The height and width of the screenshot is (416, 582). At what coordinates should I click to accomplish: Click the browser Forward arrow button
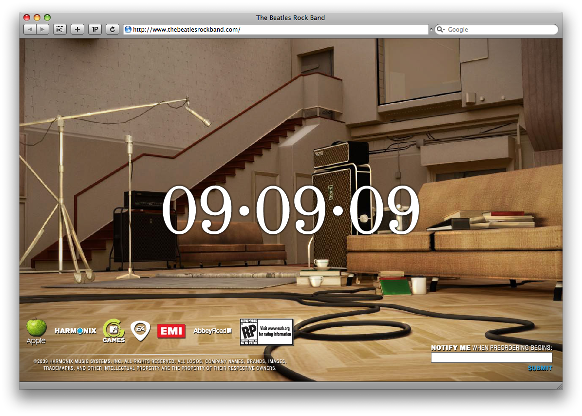point(43,29)
